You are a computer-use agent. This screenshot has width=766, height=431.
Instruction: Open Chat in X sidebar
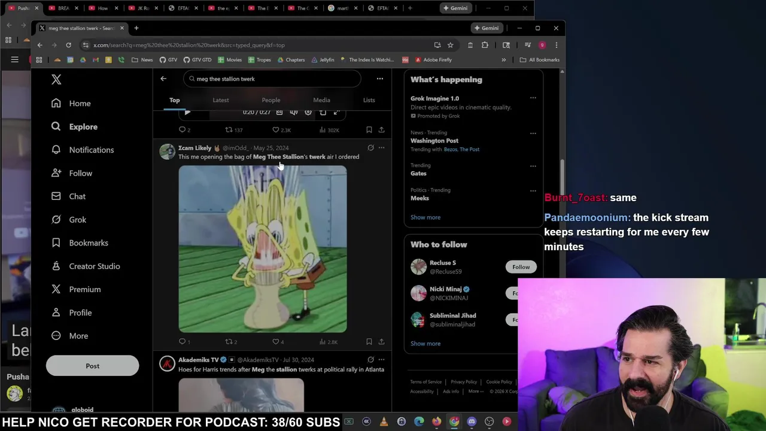[x=68, y=196]
